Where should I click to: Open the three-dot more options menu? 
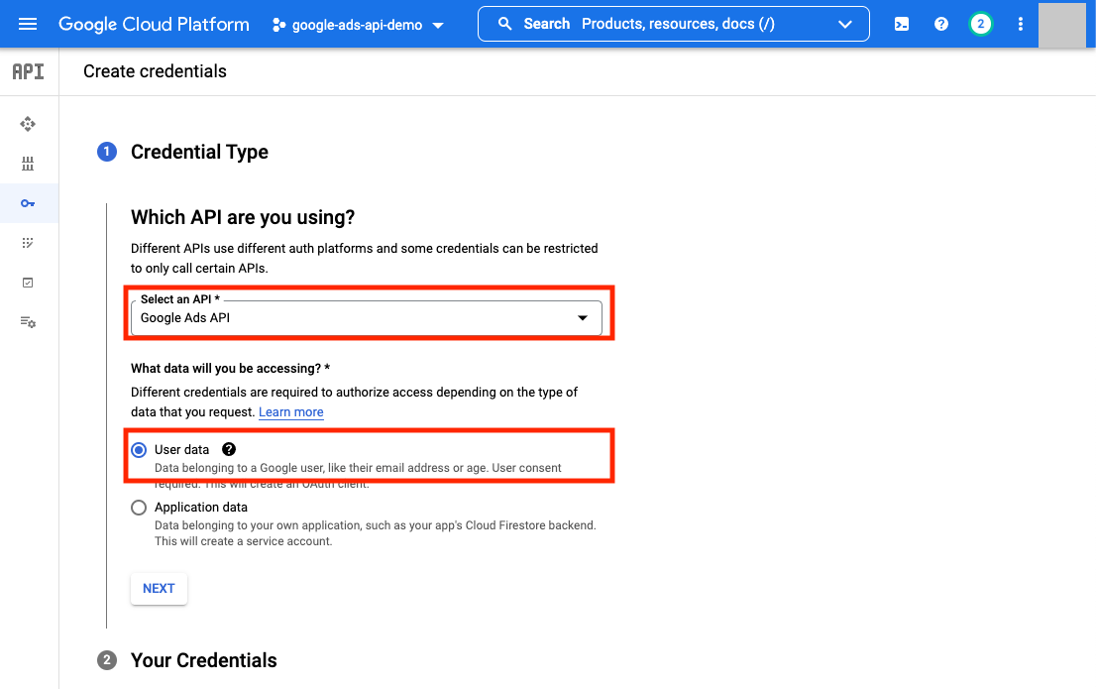(1021, 25)
